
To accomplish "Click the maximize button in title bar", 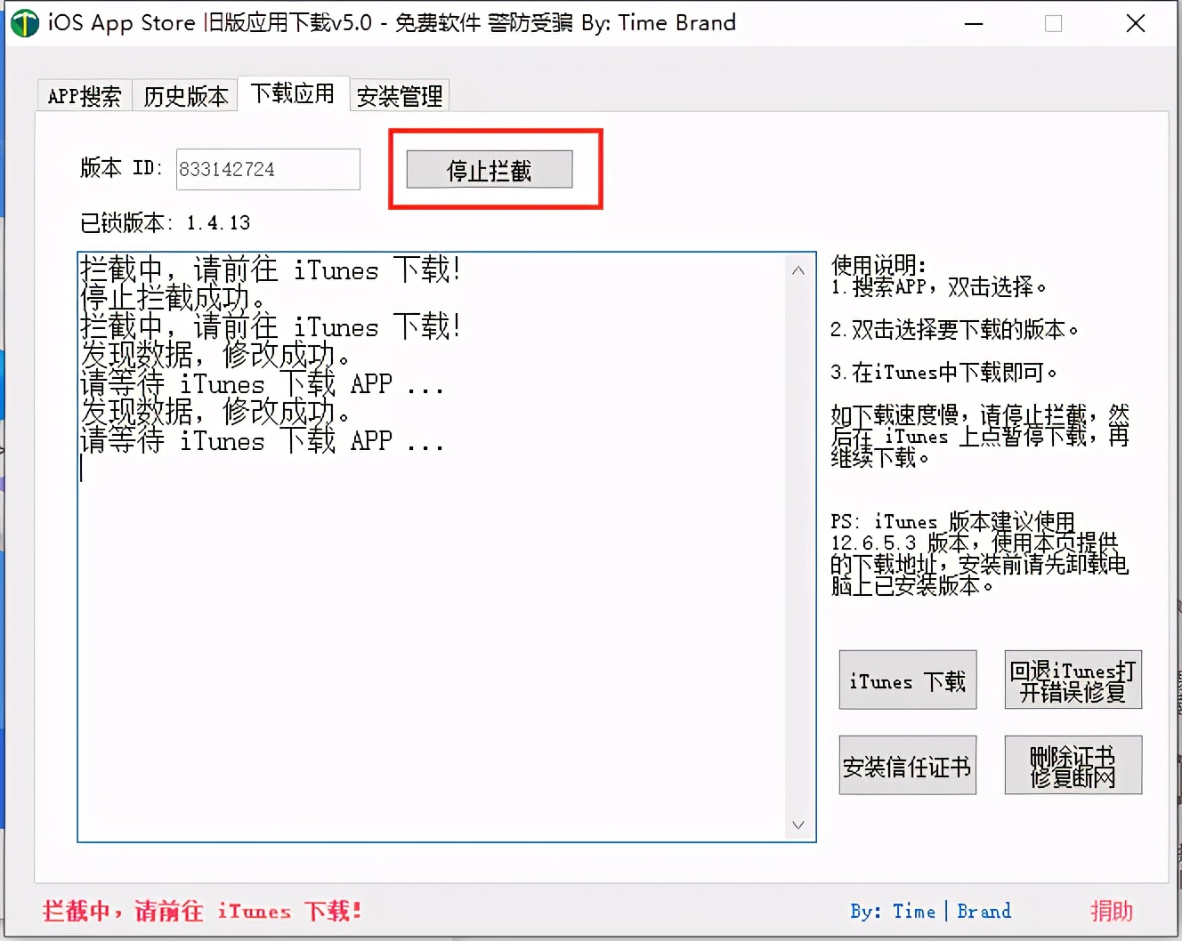I will 1054,24.
